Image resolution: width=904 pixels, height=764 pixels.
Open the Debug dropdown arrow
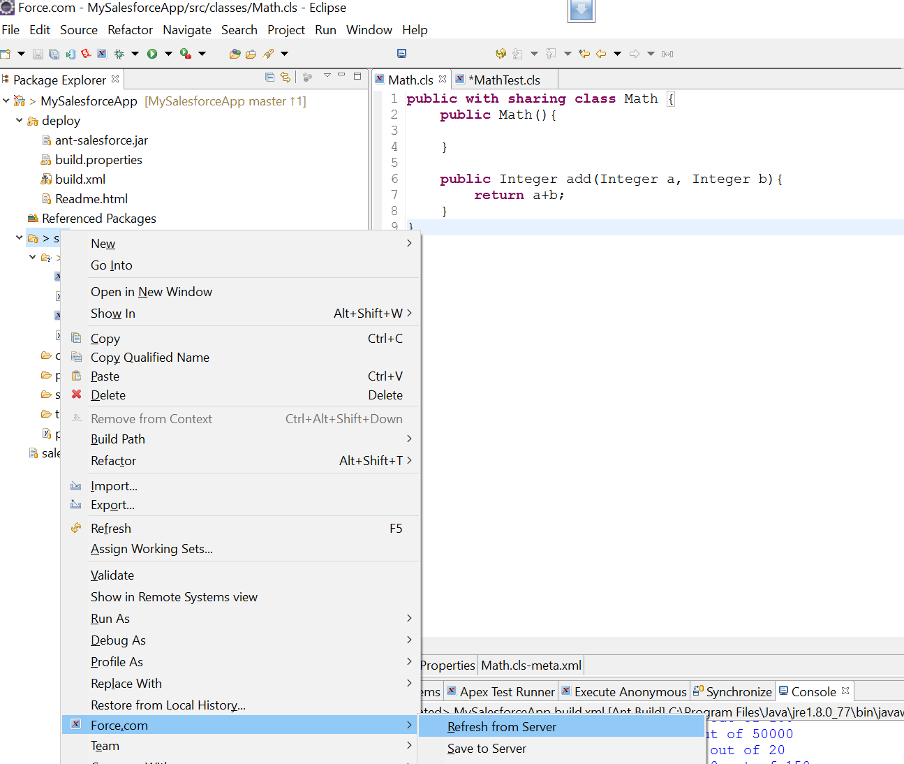pos(135,54)
